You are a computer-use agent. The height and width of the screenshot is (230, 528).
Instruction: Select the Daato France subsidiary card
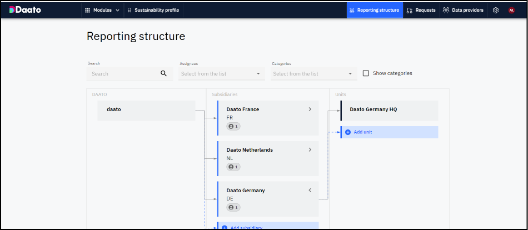click(x=268, y=118)
